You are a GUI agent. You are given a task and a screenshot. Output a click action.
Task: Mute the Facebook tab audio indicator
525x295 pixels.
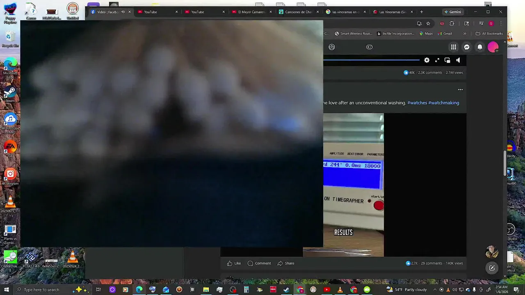[x=123, y=12]
